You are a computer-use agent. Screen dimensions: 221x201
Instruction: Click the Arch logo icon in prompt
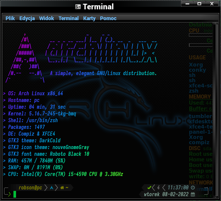click(x=52, y=188)
